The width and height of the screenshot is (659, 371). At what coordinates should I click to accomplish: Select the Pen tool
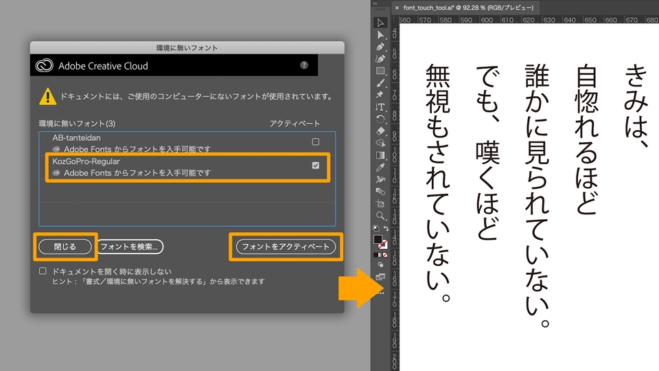coord(380,47)
